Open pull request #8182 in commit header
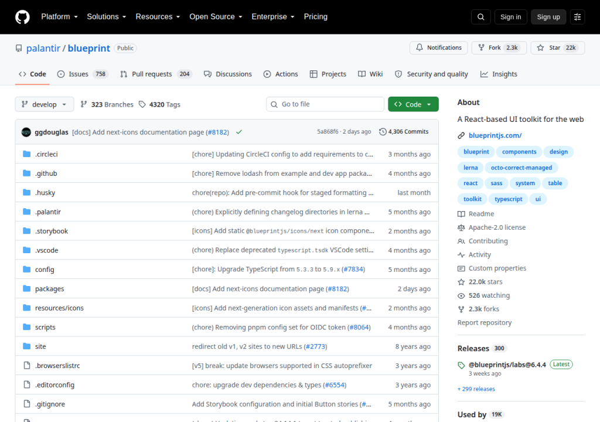Viewport: 600px width, 422px height. [218, 132]
